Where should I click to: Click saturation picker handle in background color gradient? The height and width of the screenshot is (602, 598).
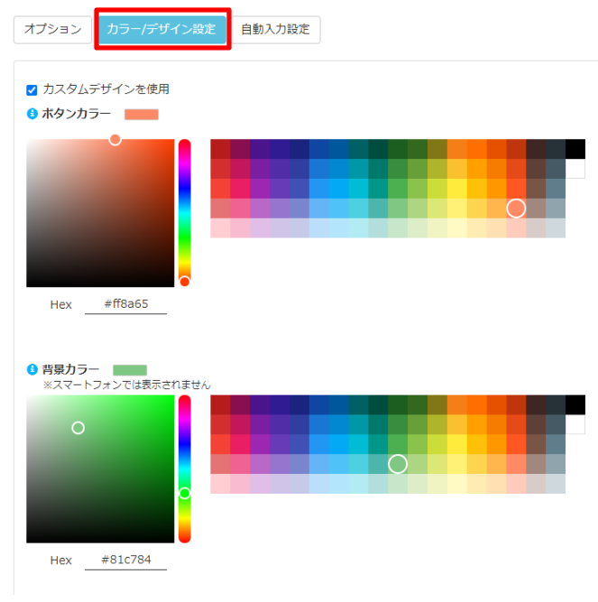coord(78,428)
